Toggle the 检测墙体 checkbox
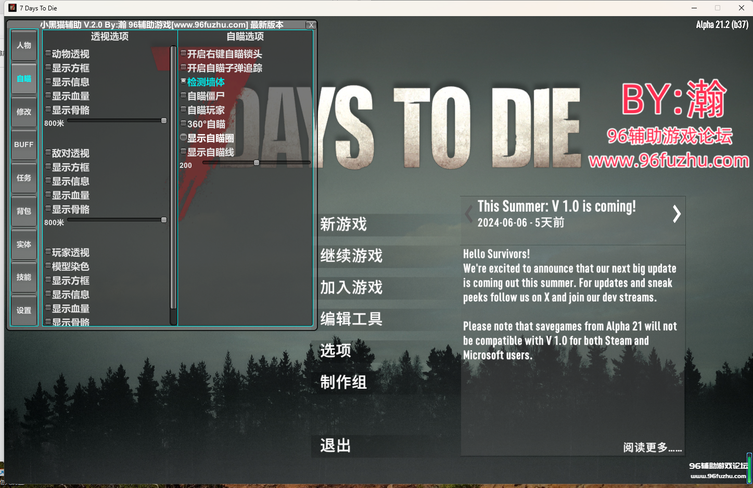This screenshot has height=488, width=753. [x=183, y=81]
